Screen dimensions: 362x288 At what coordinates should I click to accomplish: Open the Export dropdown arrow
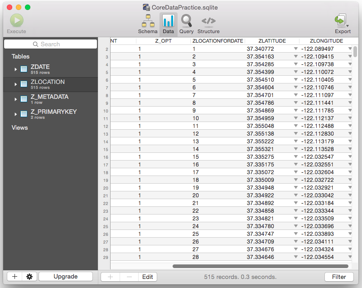click(x=348, y=26)
